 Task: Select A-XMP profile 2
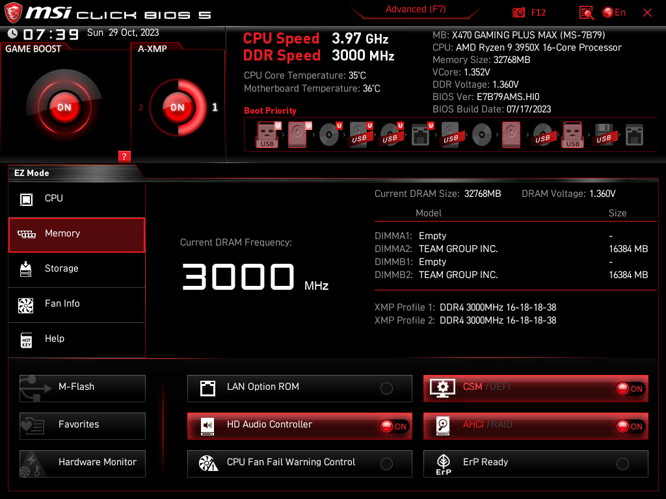140,107
